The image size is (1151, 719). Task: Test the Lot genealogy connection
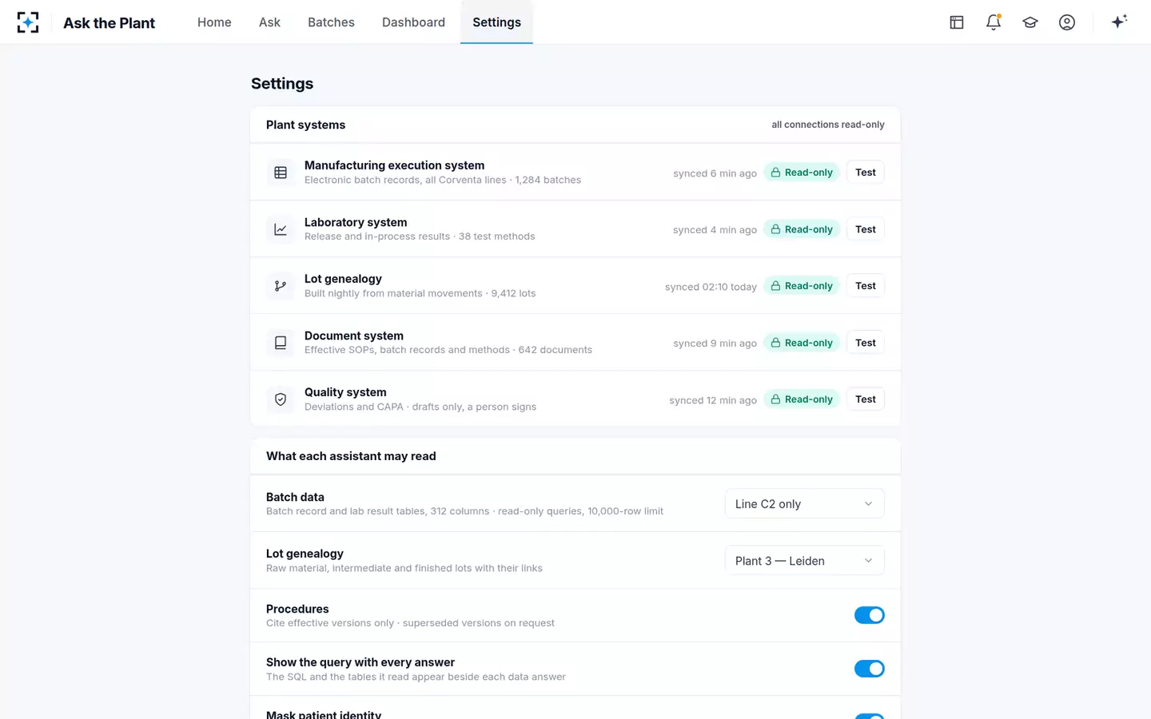pyautogui.click(x=866, y=286)
